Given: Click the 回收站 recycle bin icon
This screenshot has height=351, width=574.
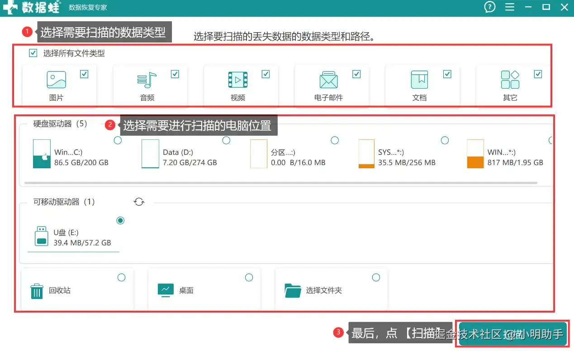Looking at the screenshot, I should 37,291.
